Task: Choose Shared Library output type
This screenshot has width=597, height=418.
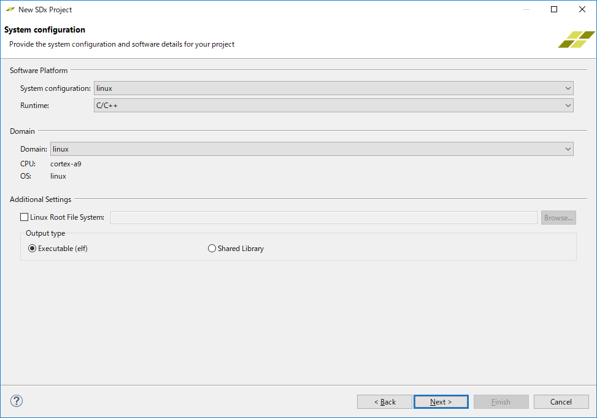Action: 212,249
